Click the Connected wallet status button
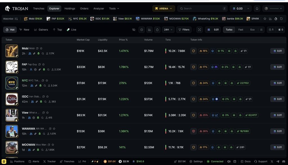Screen dimensions: 288x165 (215, 161)
